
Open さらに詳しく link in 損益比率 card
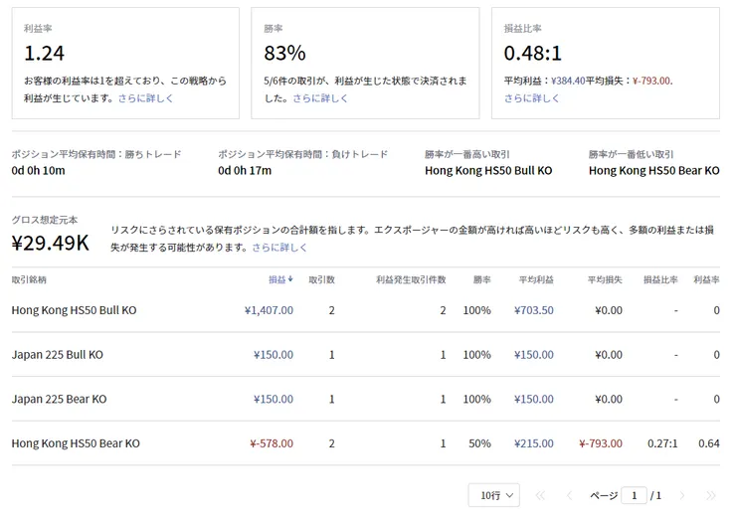click(x=532, y=98)
